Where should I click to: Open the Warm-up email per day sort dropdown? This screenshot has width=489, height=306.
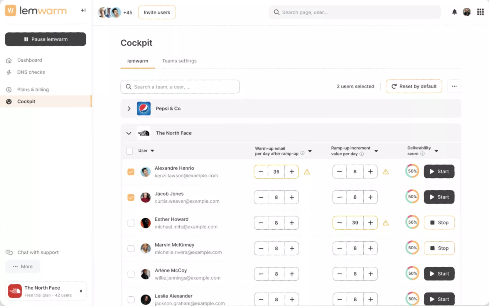tap(310, 151)
